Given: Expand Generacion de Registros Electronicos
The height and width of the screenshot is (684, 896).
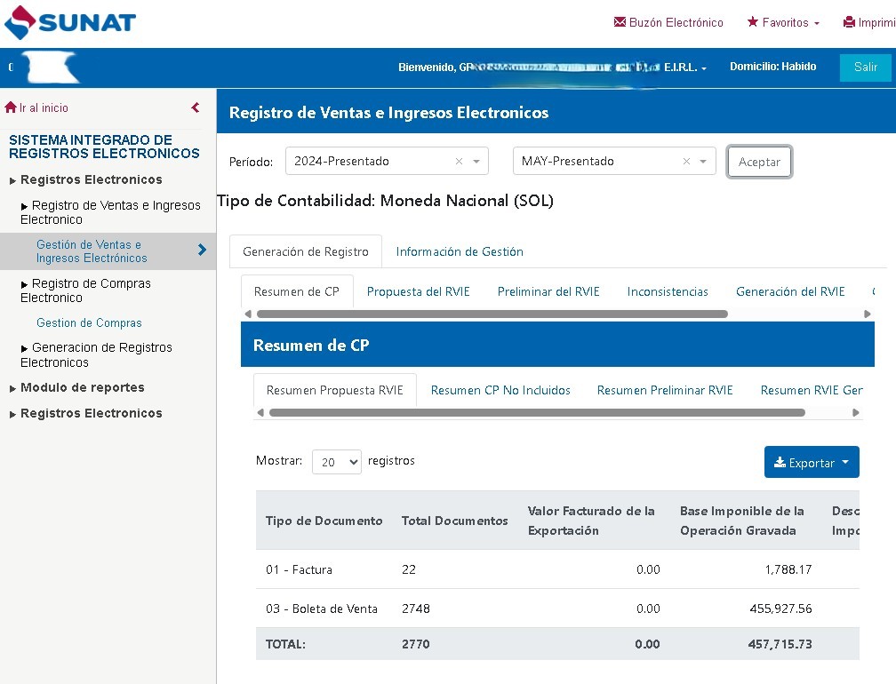Looking at the screenshot, I should [x=96, y=354].
